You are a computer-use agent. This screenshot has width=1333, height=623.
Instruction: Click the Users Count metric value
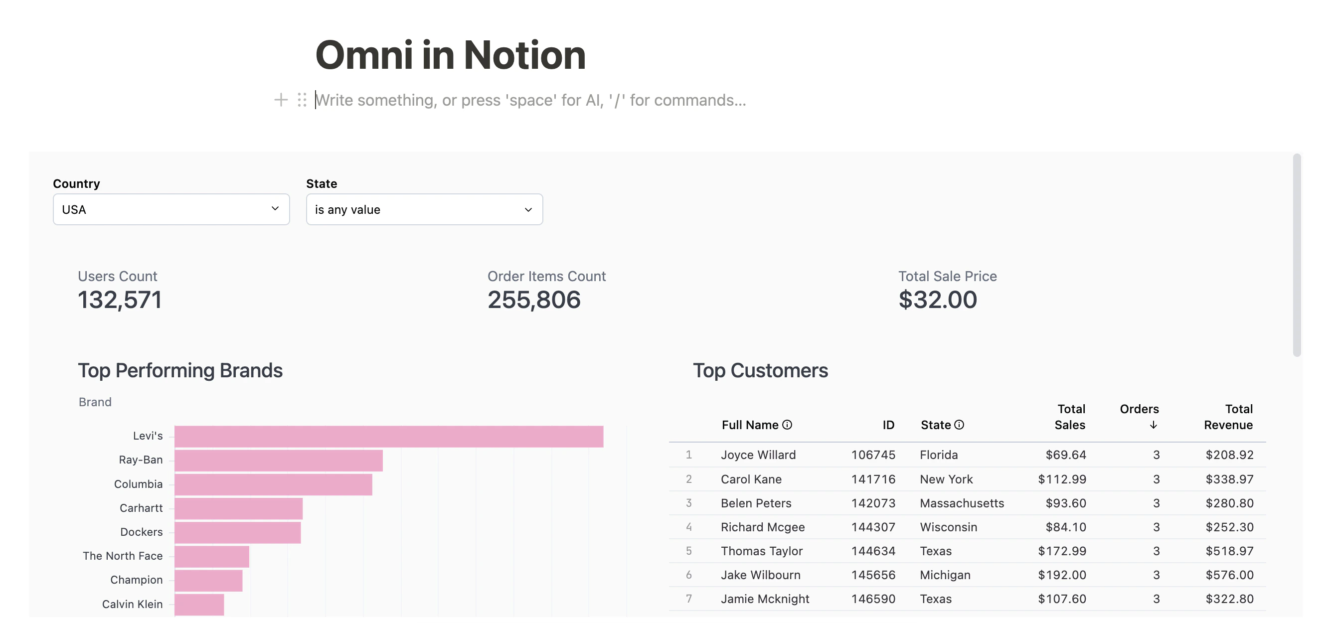click(120, 300)
